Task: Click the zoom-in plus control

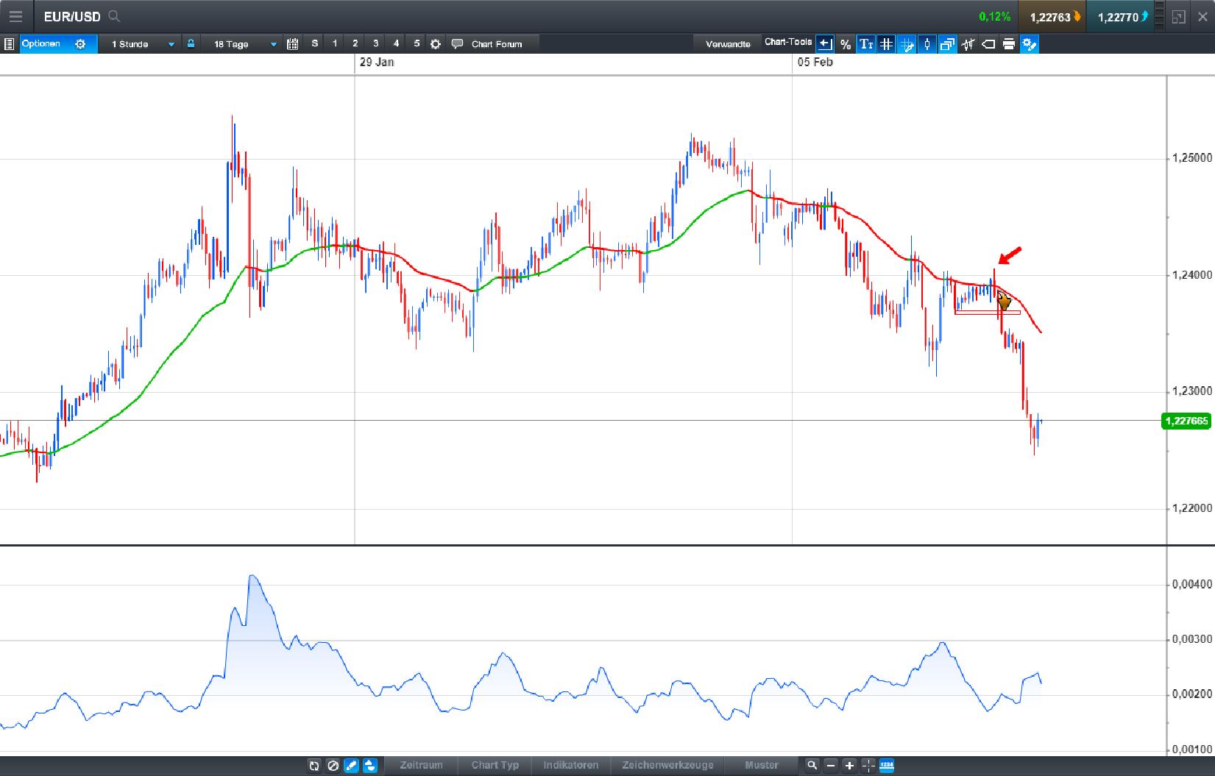Action: tap(849, 766)
